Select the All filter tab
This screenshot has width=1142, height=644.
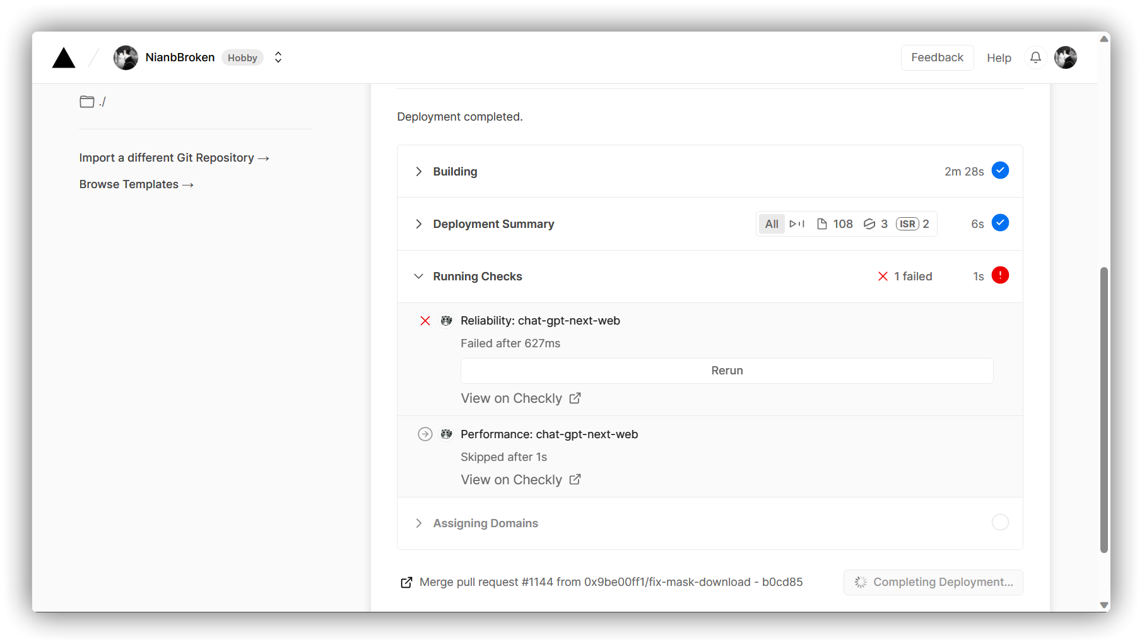click(x=771, y=224)
